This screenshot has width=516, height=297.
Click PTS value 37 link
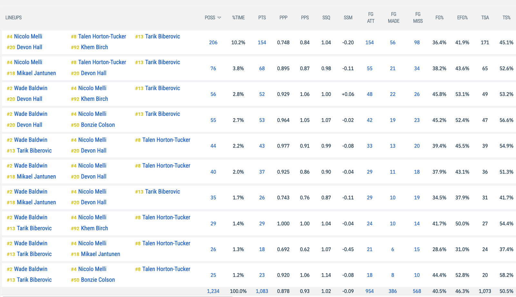pyautogui.click(x=262, y=172)
